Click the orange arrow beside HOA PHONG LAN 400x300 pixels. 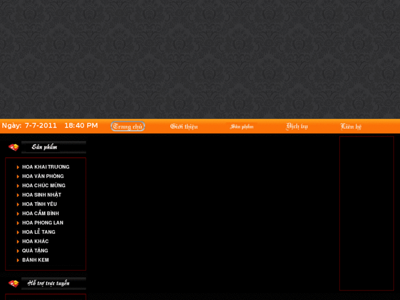coord(18,223)
